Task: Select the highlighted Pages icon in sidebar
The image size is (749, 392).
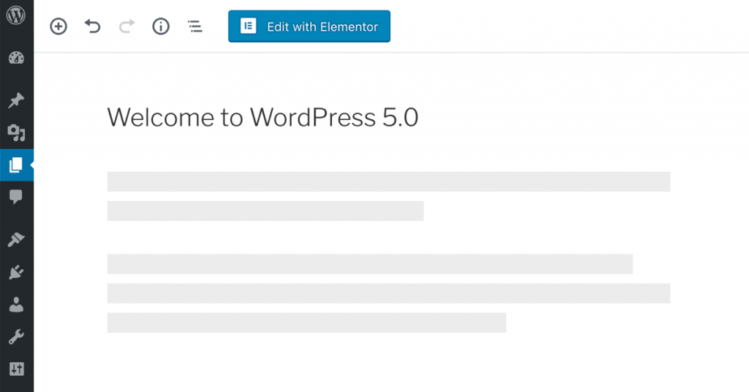Action: (x=16, y=165)
